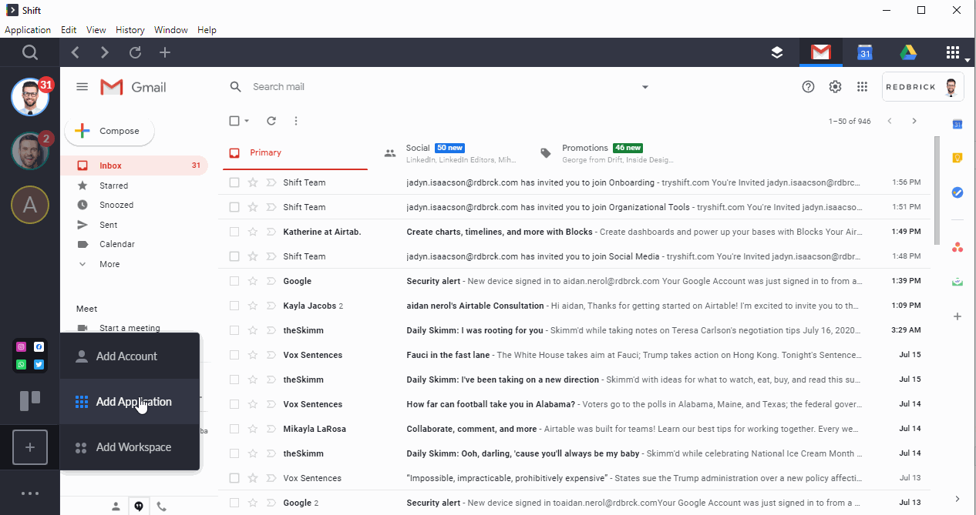The height and width of the screenshot is (515, 976).
Task: Check the Social Media invite email
Action: pos(234,256)
